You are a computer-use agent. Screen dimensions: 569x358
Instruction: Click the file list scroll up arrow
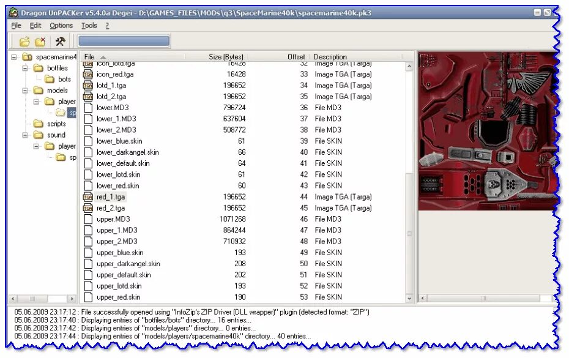(x=409, y=66)
